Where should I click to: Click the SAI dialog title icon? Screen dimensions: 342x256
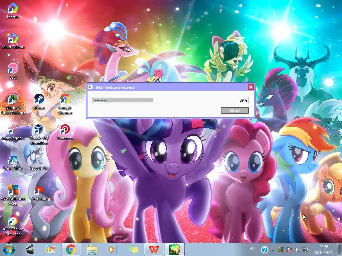90,87
